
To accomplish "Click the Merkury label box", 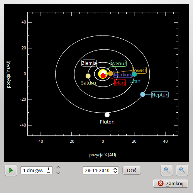I will [x=123, y=74].
